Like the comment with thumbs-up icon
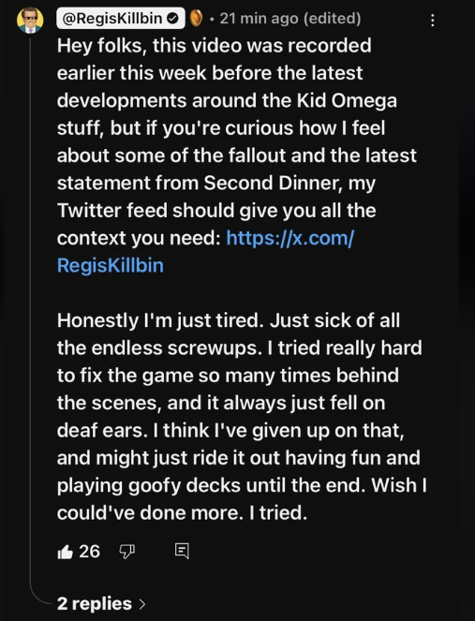Image resolution: width=475 pixels, height=621 pixels. click(x=66, y=552)
